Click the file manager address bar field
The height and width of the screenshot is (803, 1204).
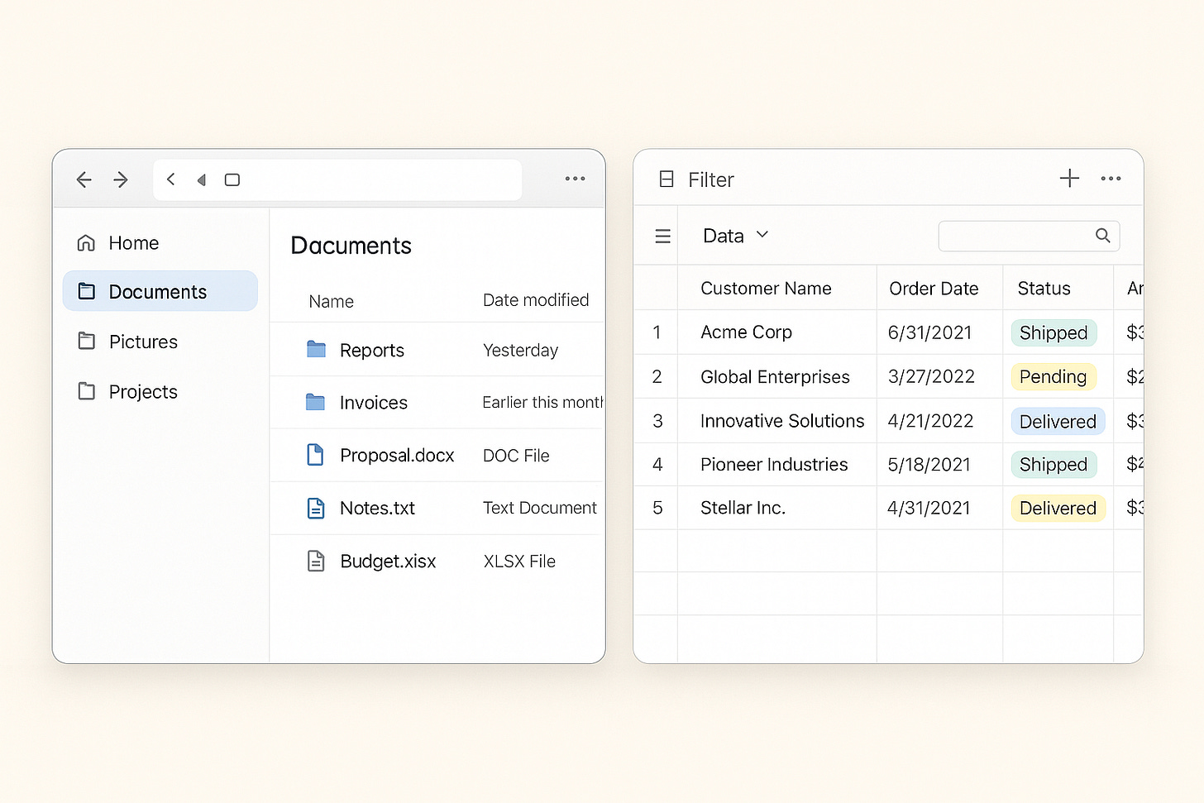[337, 179]
